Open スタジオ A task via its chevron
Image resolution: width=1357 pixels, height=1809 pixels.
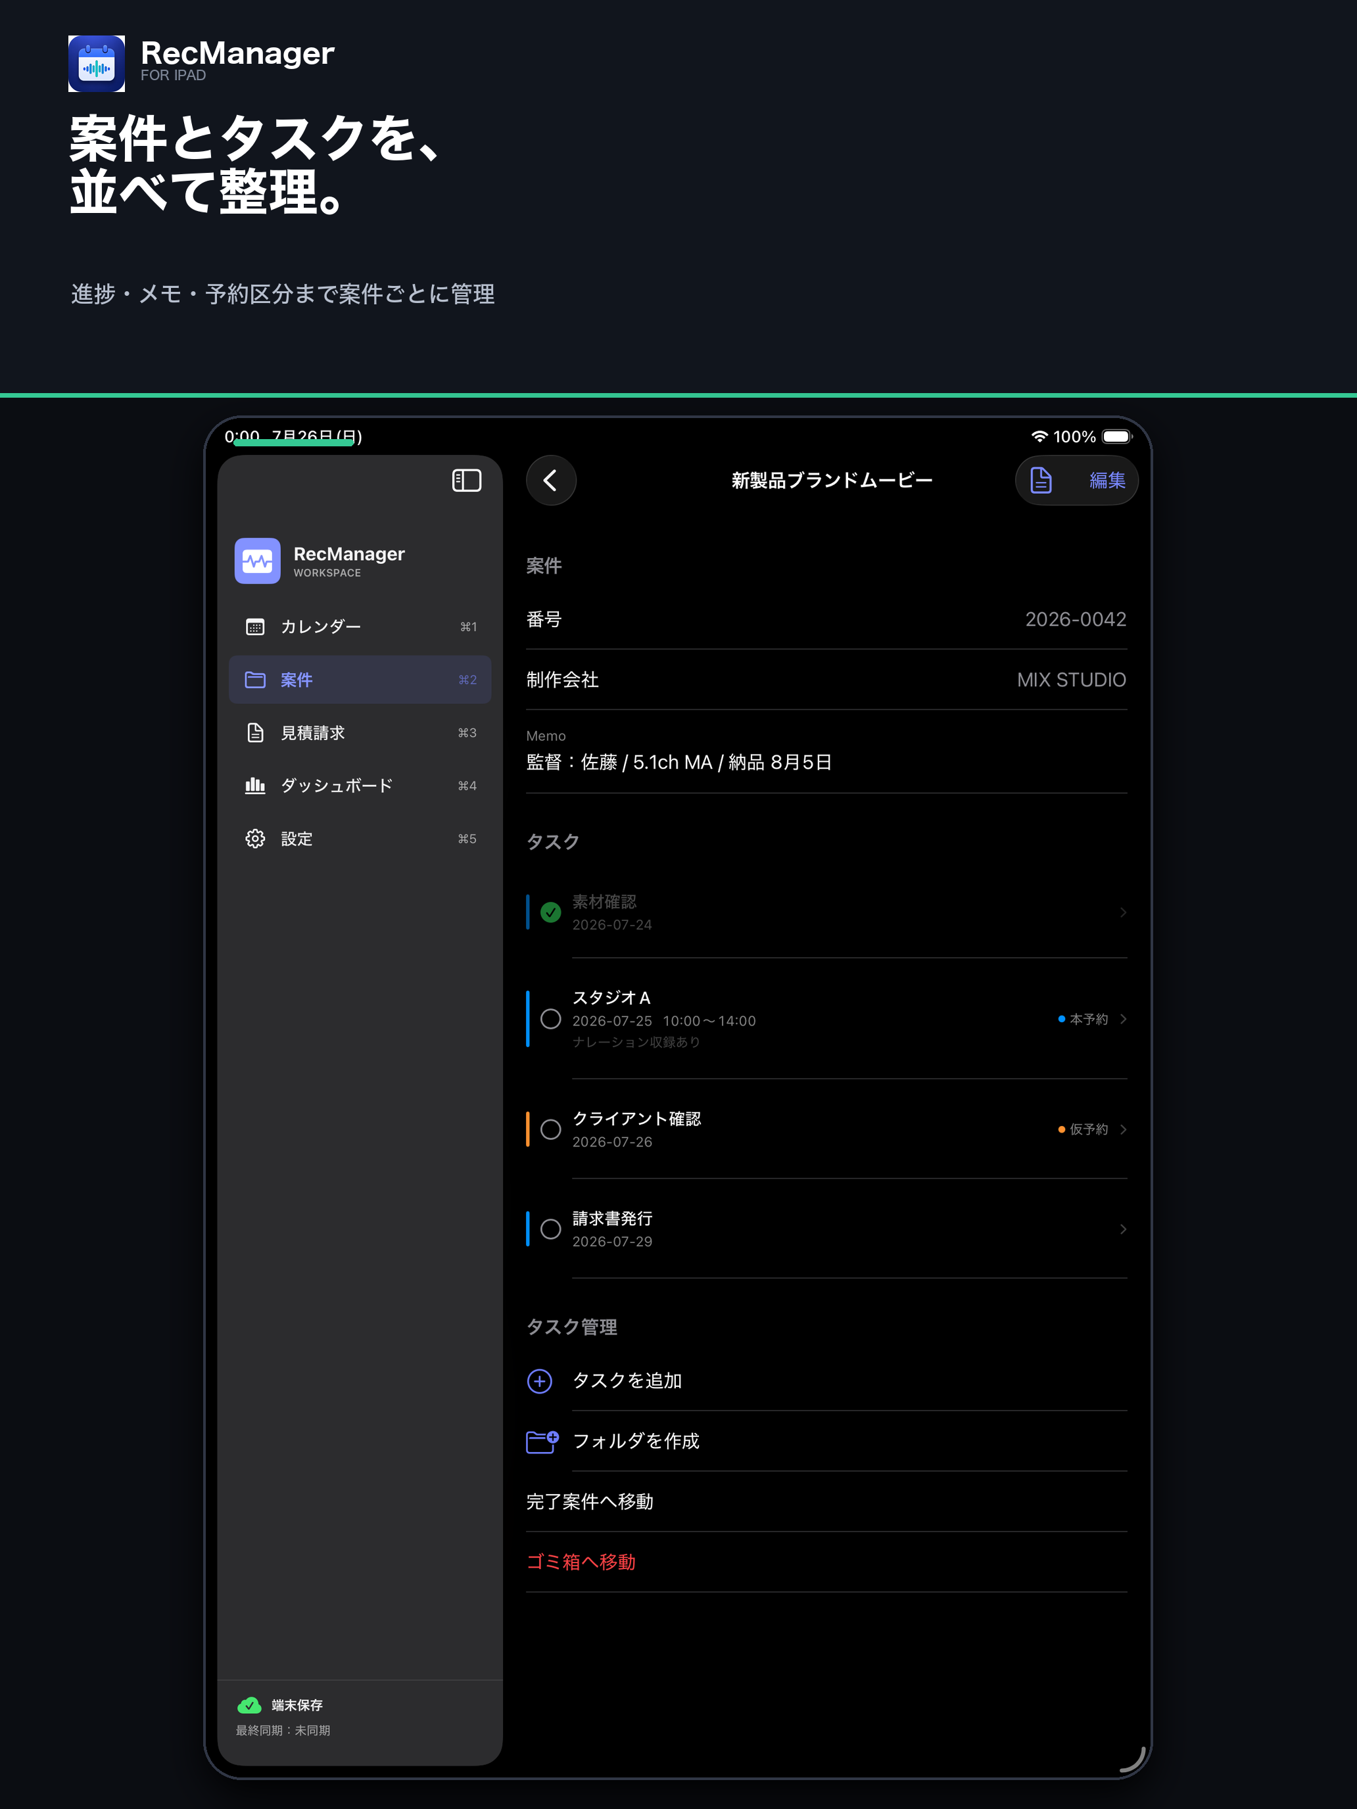pyautogui.click(x=1123, y=1019)
